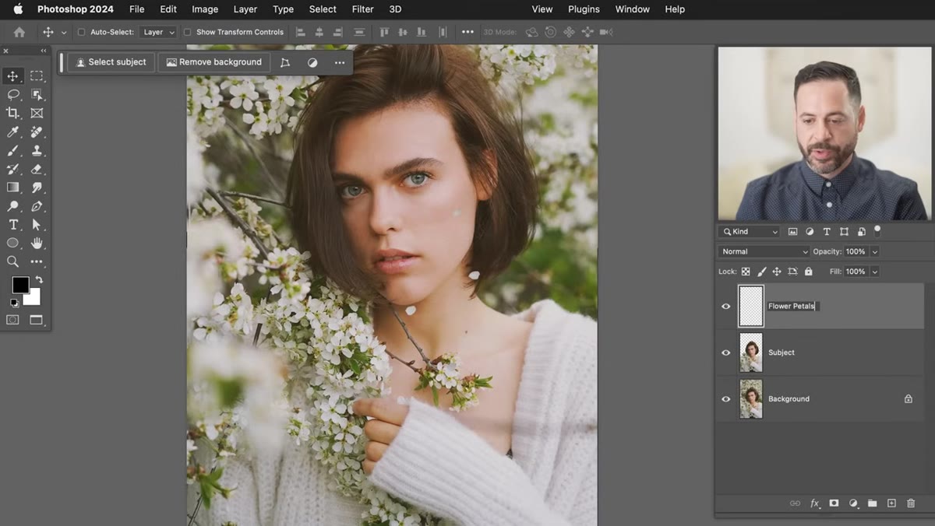
Task: Open the Filter menu
Action: [362, 9]
